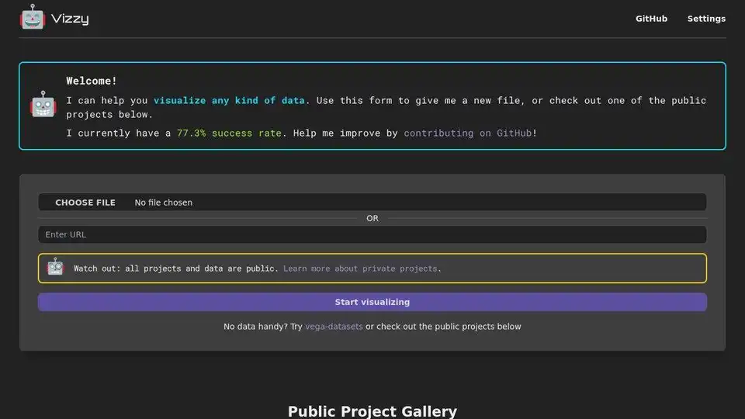The width and height of the screenshot is (745, 419).
Task: Click the robot icon in public warning
Action: pos(56,267)
